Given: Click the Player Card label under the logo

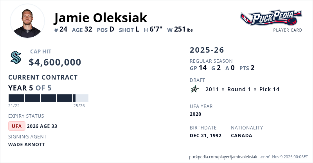Looking at the screenshot, I should click(288, 30).
